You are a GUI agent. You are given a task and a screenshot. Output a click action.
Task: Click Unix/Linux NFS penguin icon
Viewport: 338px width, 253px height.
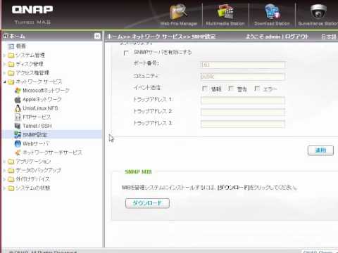pos(18,108)
